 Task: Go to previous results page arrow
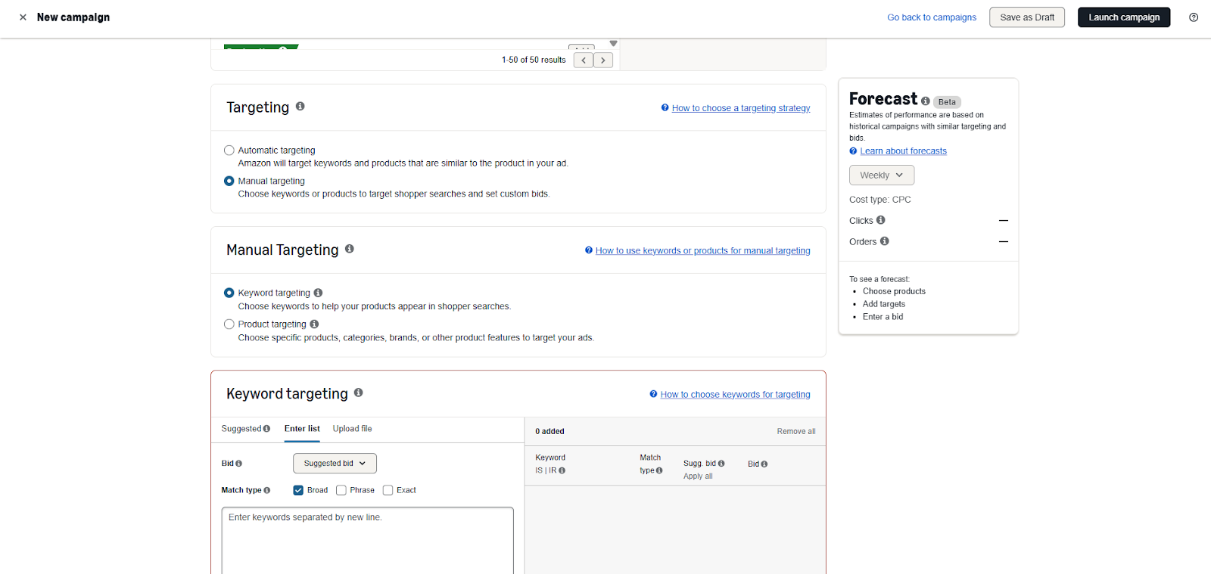click(584, 61)
